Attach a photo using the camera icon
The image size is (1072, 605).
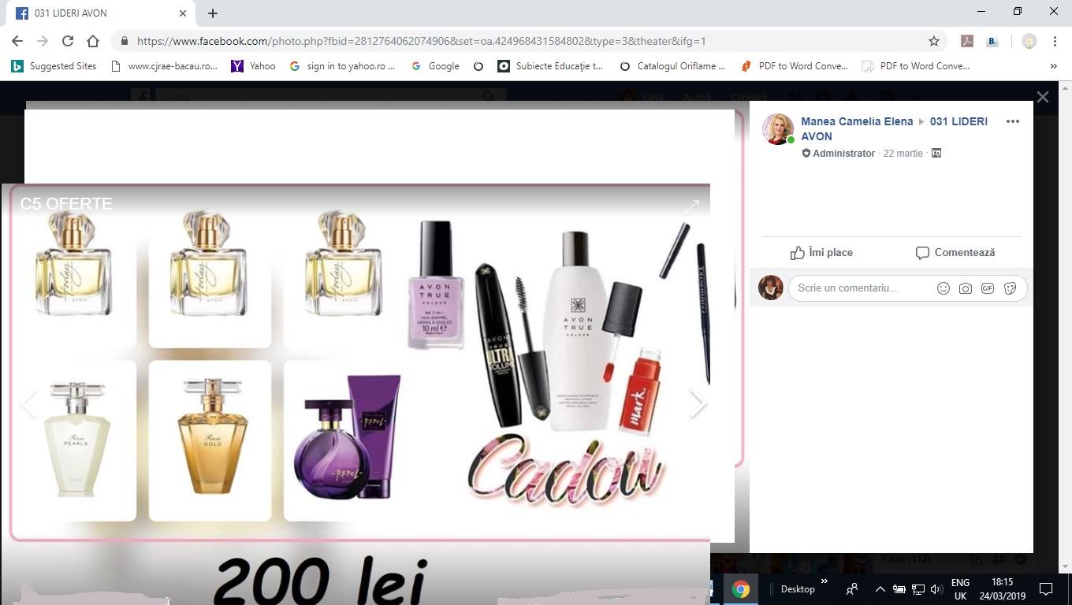click(965, 288)
